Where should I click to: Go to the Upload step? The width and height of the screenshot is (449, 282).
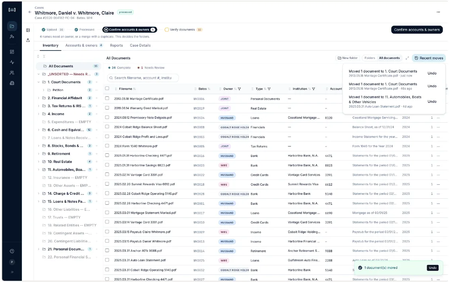[53, 30]
